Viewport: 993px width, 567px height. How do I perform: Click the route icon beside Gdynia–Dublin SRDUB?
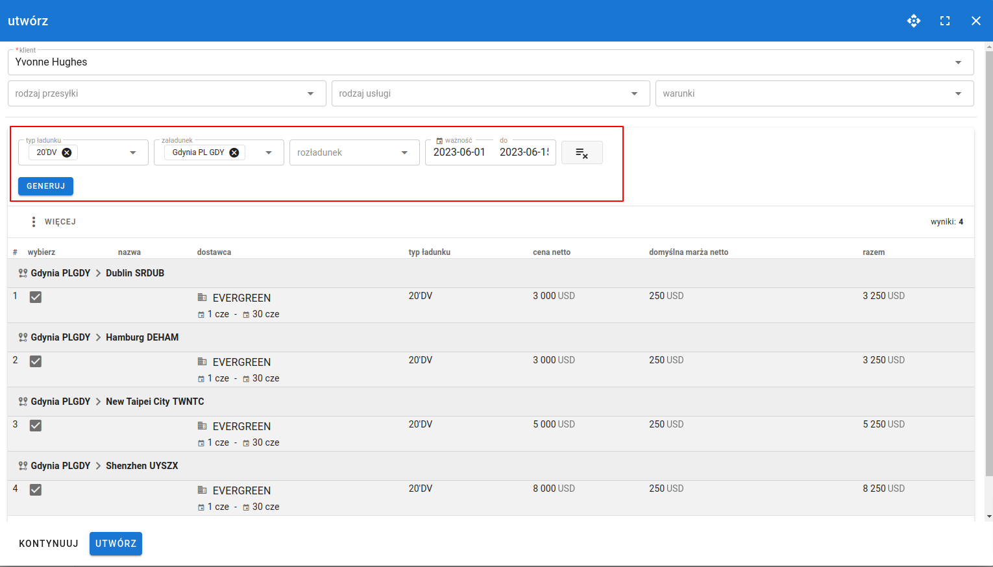[23, 273]
